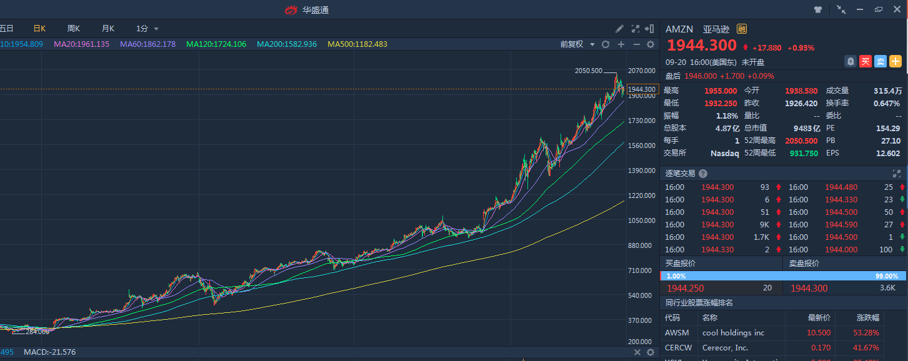This screenshot has width=908, height=361.
Task: Zoom out chart with minus icon
Action: pos(636,44)
